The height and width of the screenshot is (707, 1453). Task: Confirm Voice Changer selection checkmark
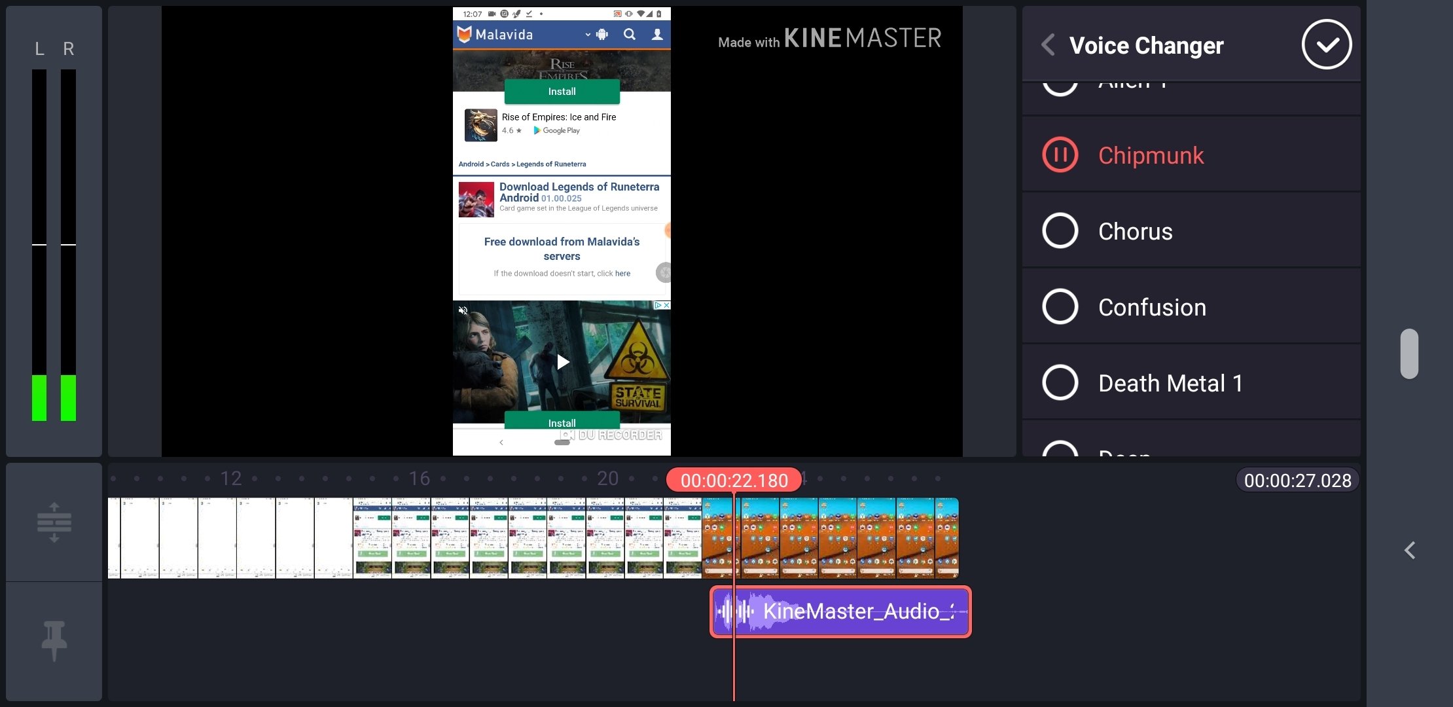1328,44
